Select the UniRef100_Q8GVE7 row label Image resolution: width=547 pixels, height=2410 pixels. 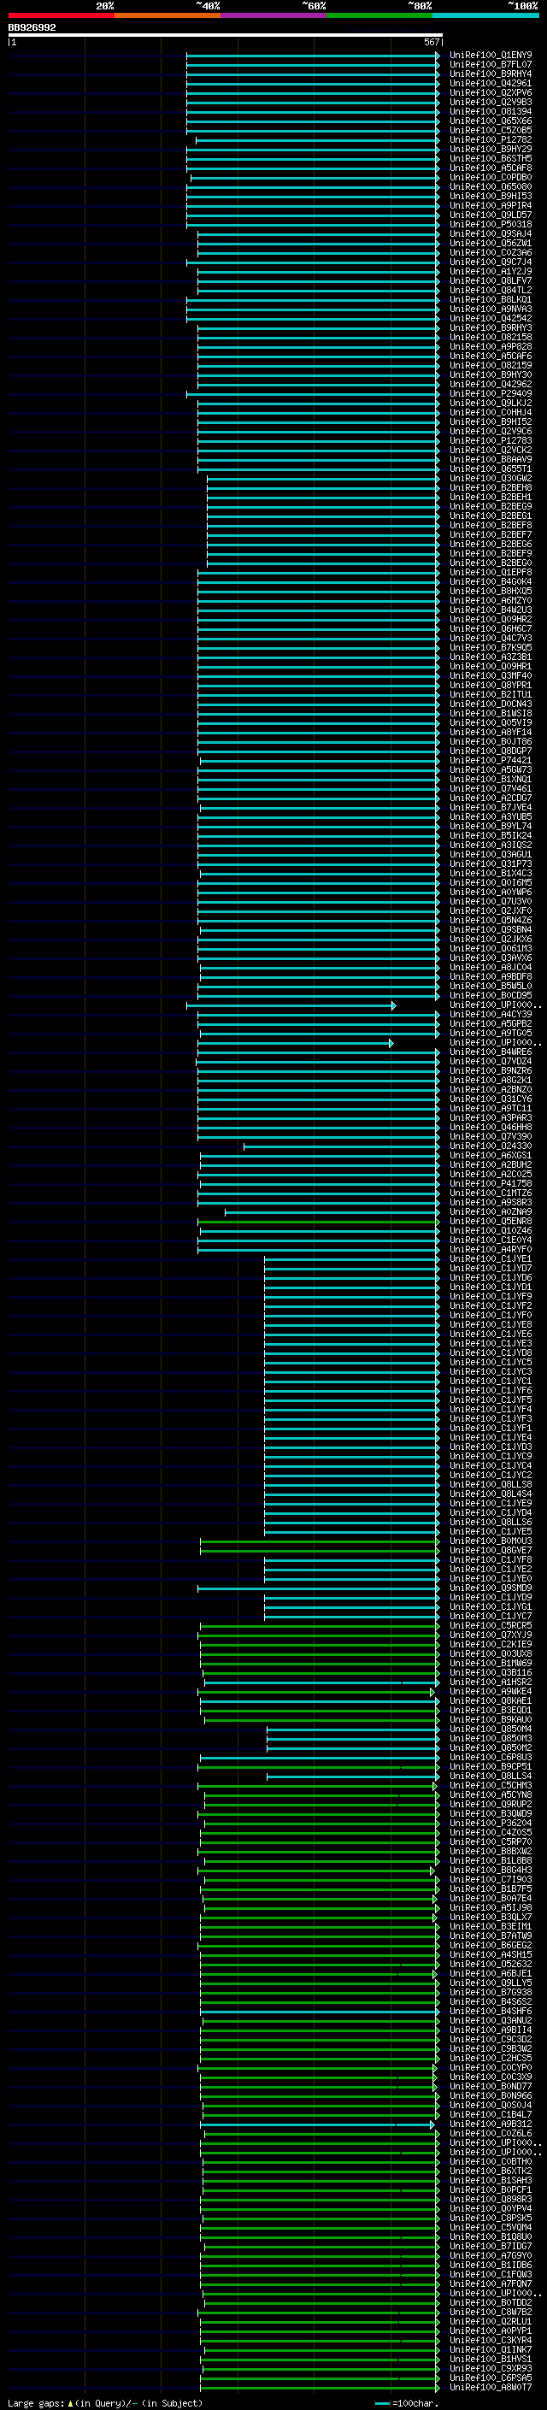(491, 1550)
